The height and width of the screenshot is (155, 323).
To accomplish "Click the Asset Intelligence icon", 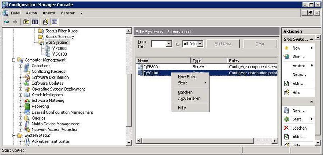I will pyautogui.click(x=27, y=95).
